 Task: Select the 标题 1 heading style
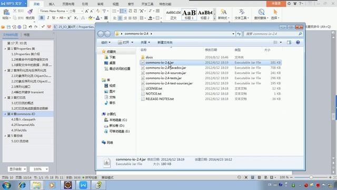(189, 15)
